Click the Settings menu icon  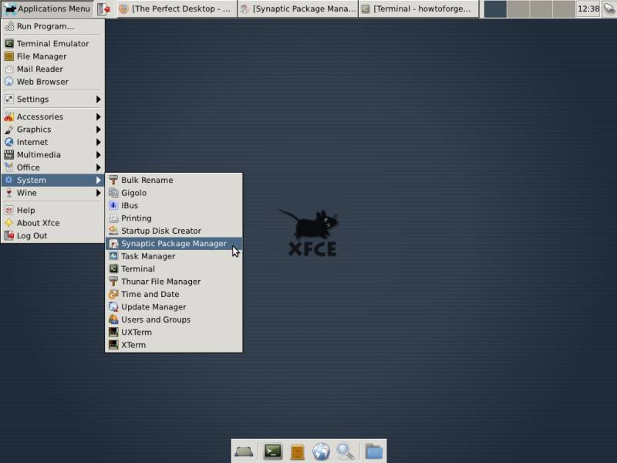click(9, 100)
